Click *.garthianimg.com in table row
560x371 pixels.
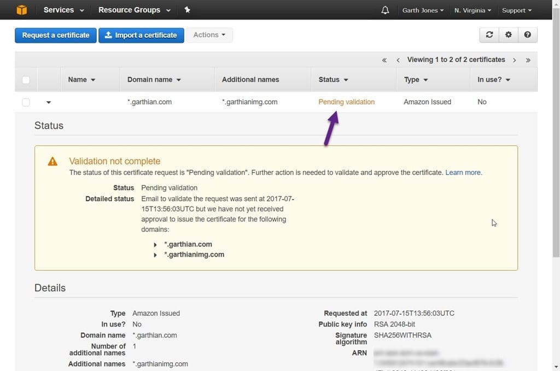point(249,102)
